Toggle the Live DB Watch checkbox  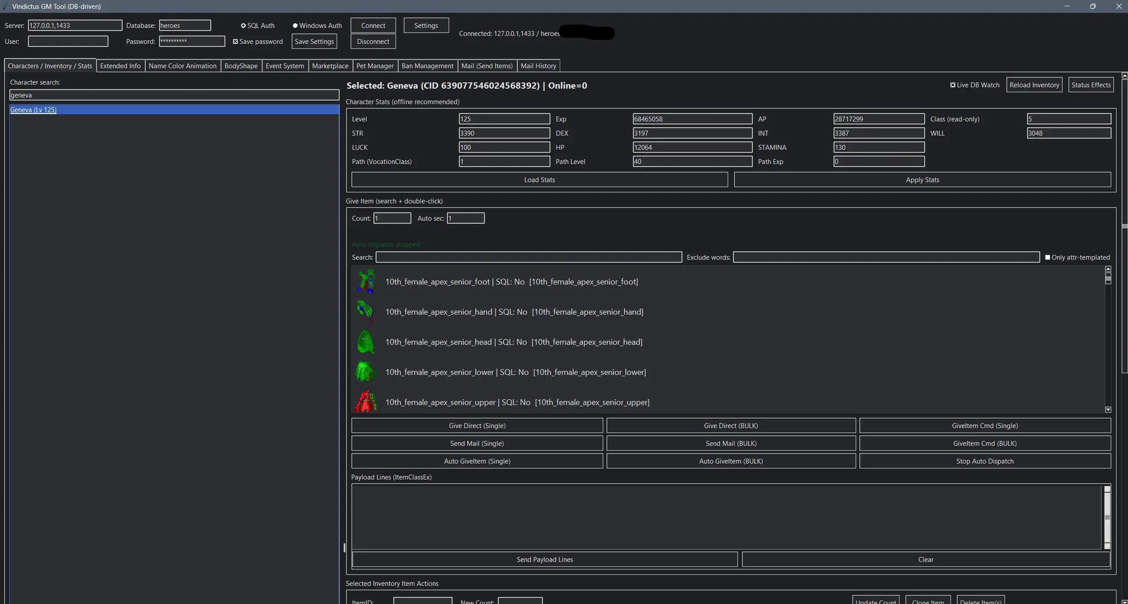coord(953,85)
